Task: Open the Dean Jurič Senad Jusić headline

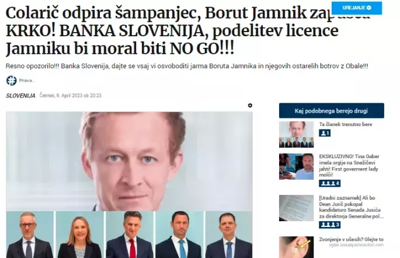Action: click(352, 207)
